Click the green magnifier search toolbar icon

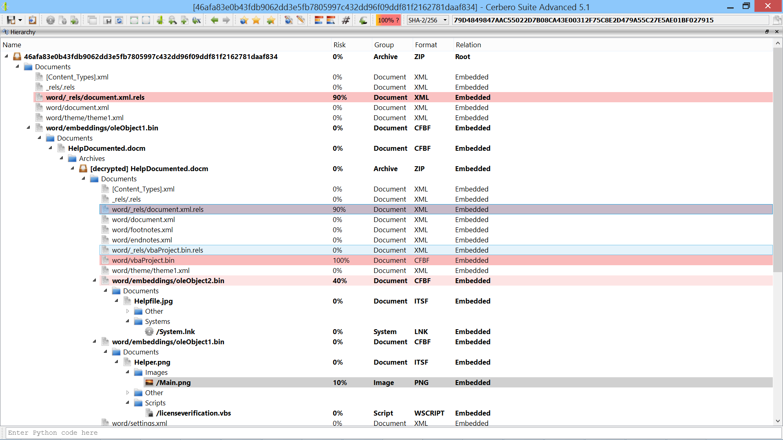click(x=173, y=20)
